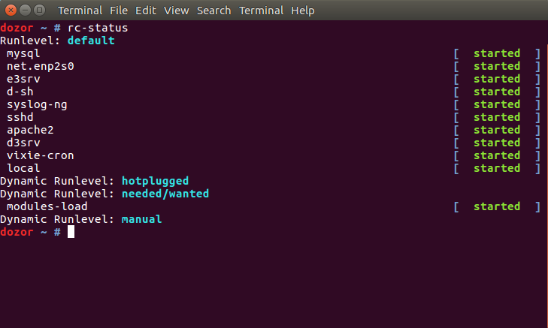Click the apache2 service name
Viewport: 548px width, 328px height.
tap(30, 130)
